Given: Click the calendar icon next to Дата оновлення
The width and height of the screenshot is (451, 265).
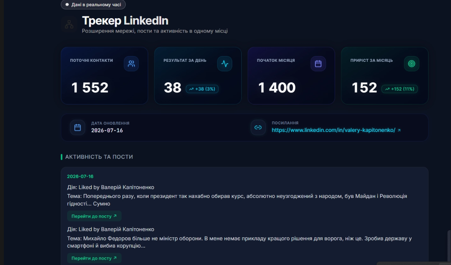Looking at the screenshot, I should [x=78, y=127].
